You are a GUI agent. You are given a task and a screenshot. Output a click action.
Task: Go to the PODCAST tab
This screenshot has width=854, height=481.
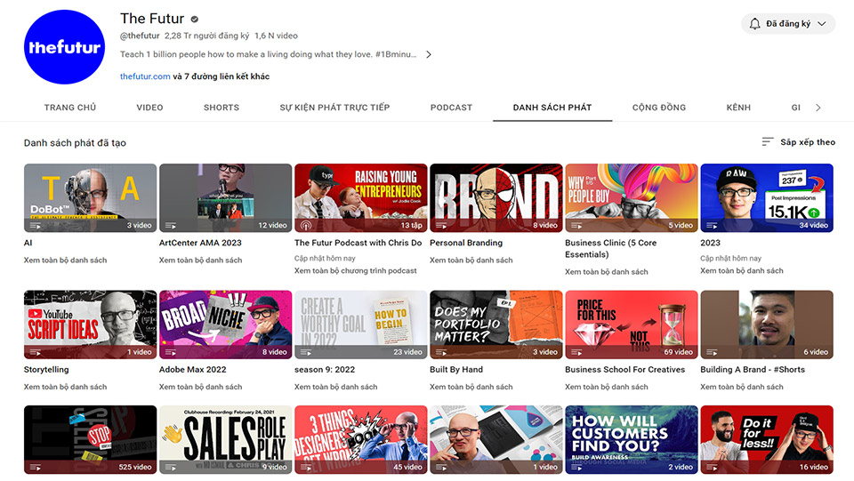[x=451, y=108]
